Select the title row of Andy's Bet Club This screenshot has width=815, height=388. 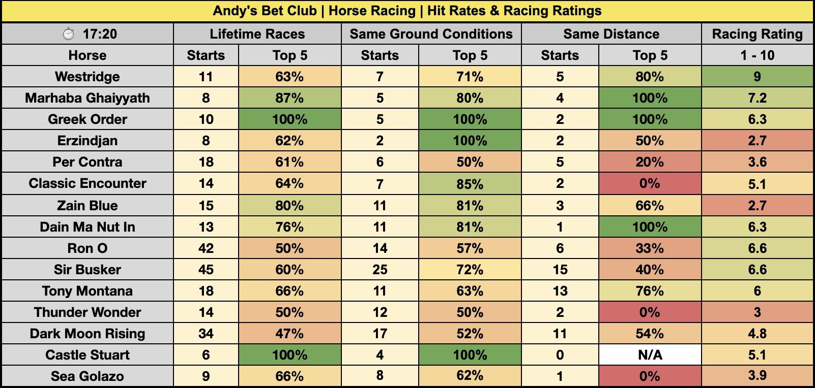pyautogui.click(x=407, y=11)
